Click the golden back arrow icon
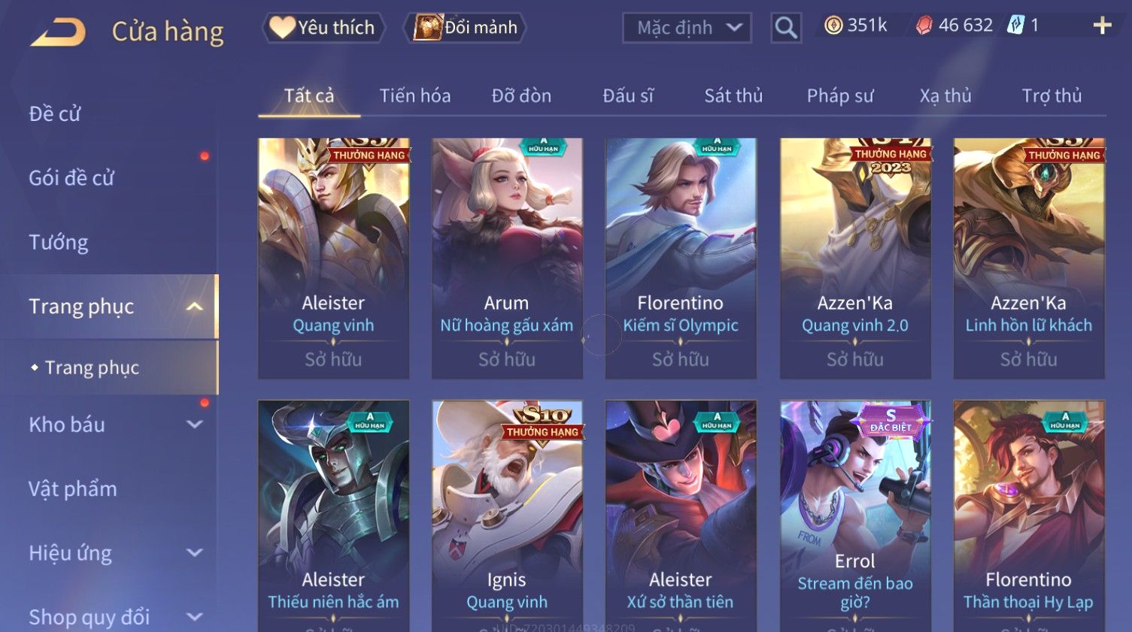The height and width of the screenshot is (632, 1132). [58, 32]
